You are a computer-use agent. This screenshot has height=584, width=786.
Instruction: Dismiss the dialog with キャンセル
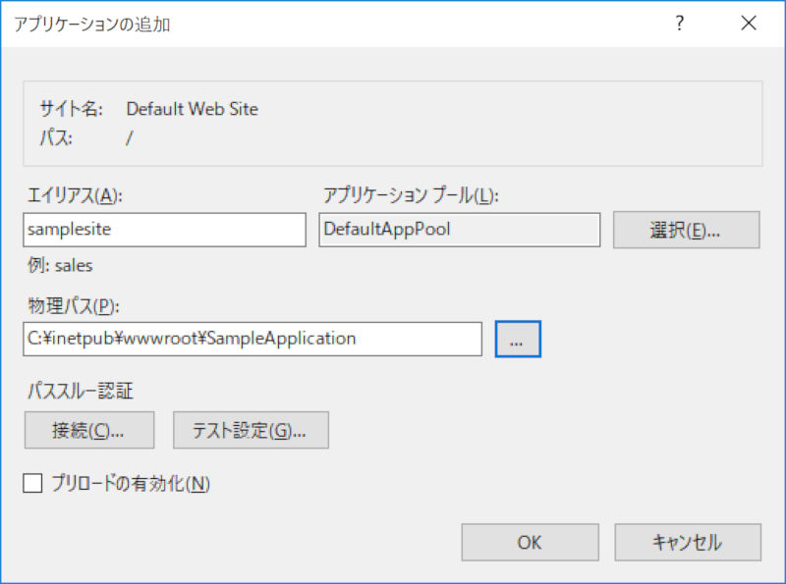(687, 542)
